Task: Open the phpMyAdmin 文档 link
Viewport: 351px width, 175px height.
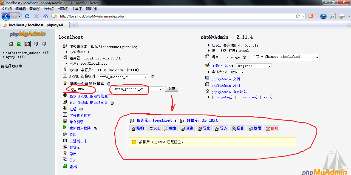Action: click(x=226, y=79)
